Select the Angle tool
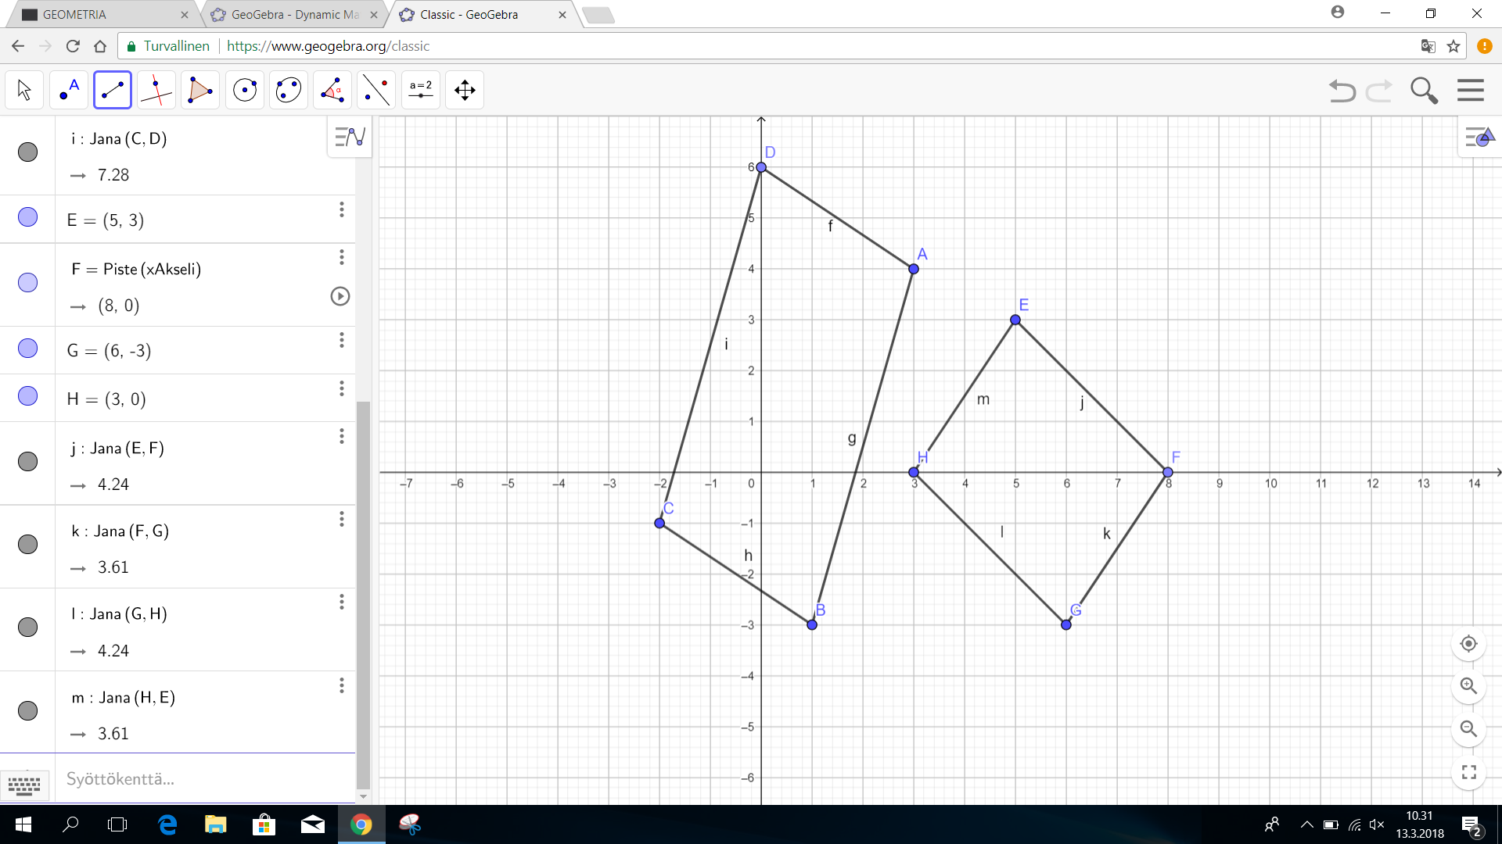 click(332, 91)
